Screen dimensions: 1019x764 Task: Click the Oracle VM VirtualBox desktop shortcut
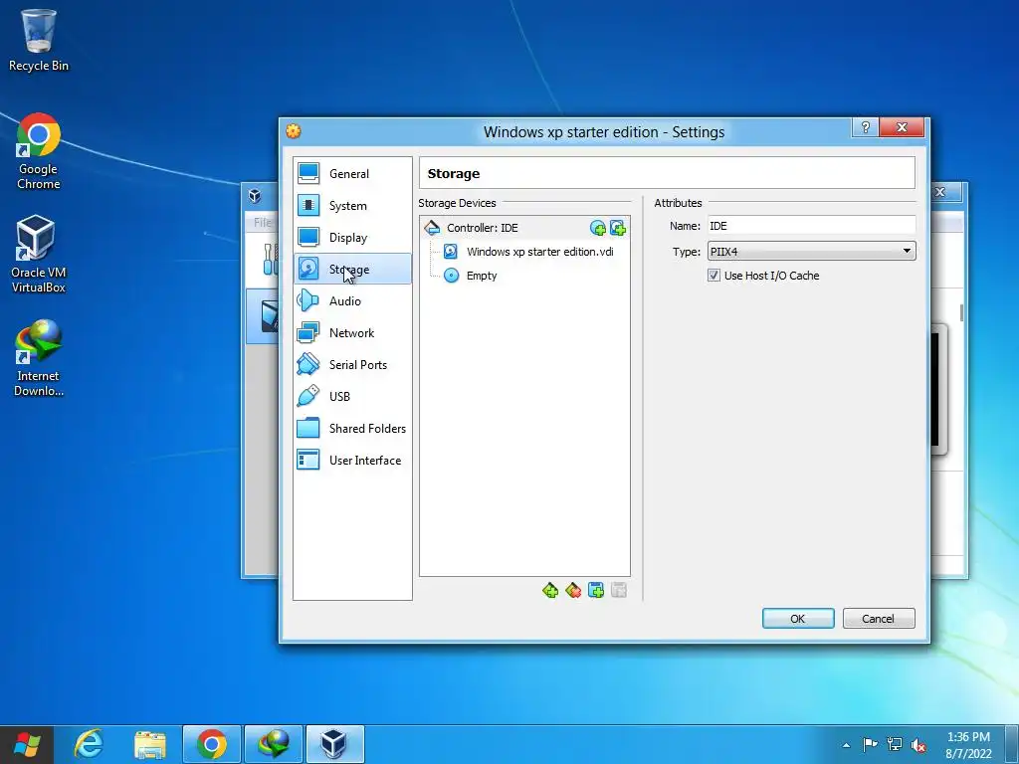(x=39, y=254)
